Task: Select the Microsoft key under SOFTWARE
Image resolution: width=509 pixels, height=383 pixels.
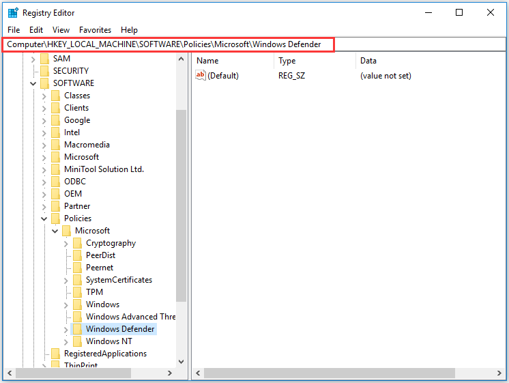Action: click(81, 157)
